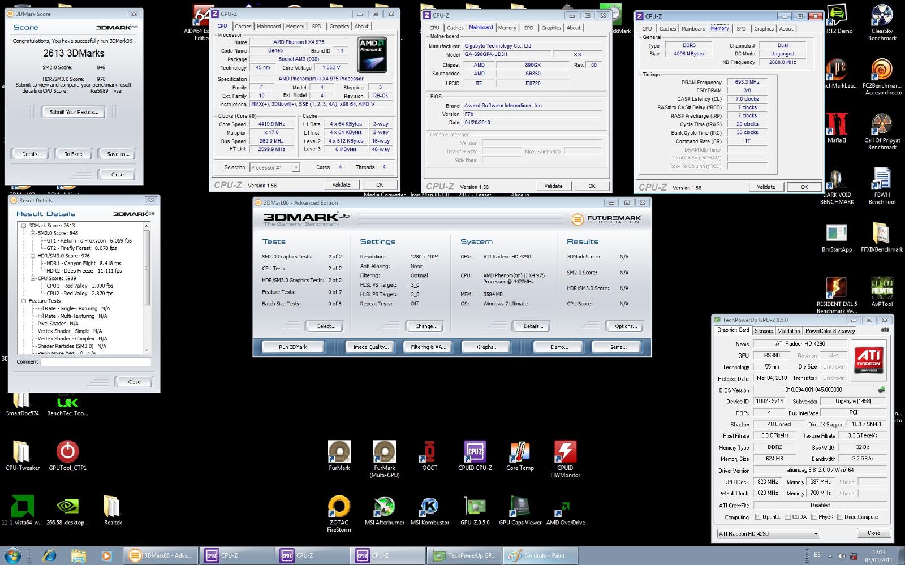Launch the GPUTool_CTP1 desktop icon
Screen dimensions: 905x565
click(x=68, y=456)
